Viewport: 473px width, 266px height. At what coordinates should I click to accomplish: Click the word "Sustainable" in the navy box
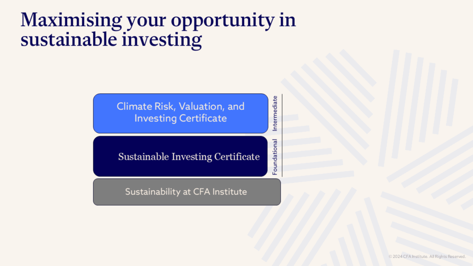(144, 157)
